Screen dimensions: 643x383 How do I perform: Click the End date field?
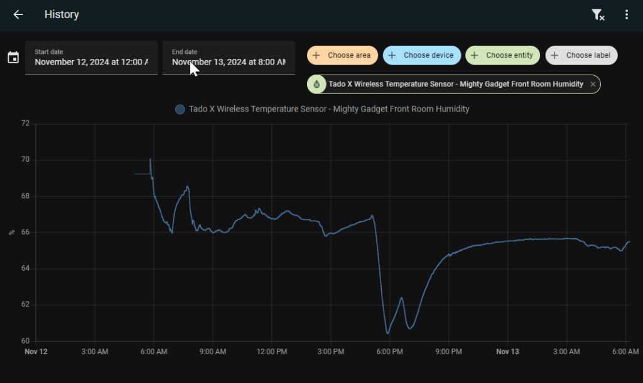coord(229,58)
